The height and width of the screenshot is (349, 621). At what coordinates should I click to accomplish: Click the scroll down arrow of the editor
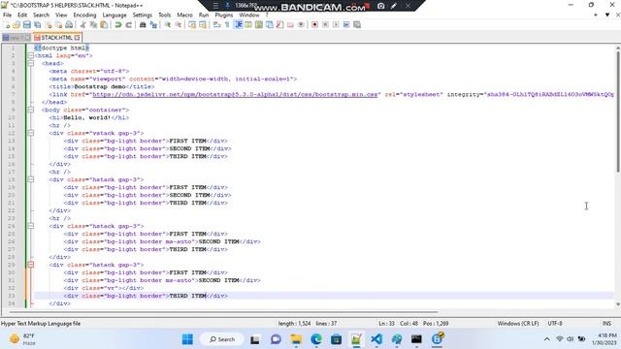(618, 304)
